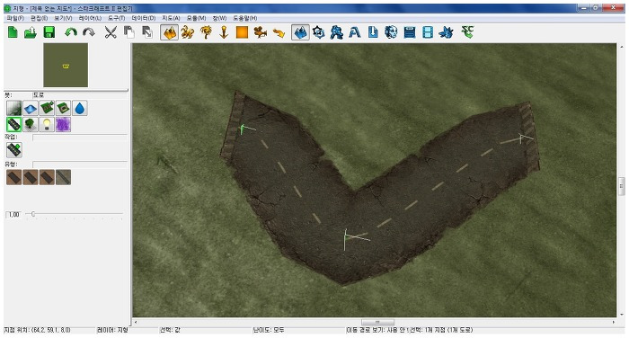Open the Text editor letter A module

click(x=355, y=32)
